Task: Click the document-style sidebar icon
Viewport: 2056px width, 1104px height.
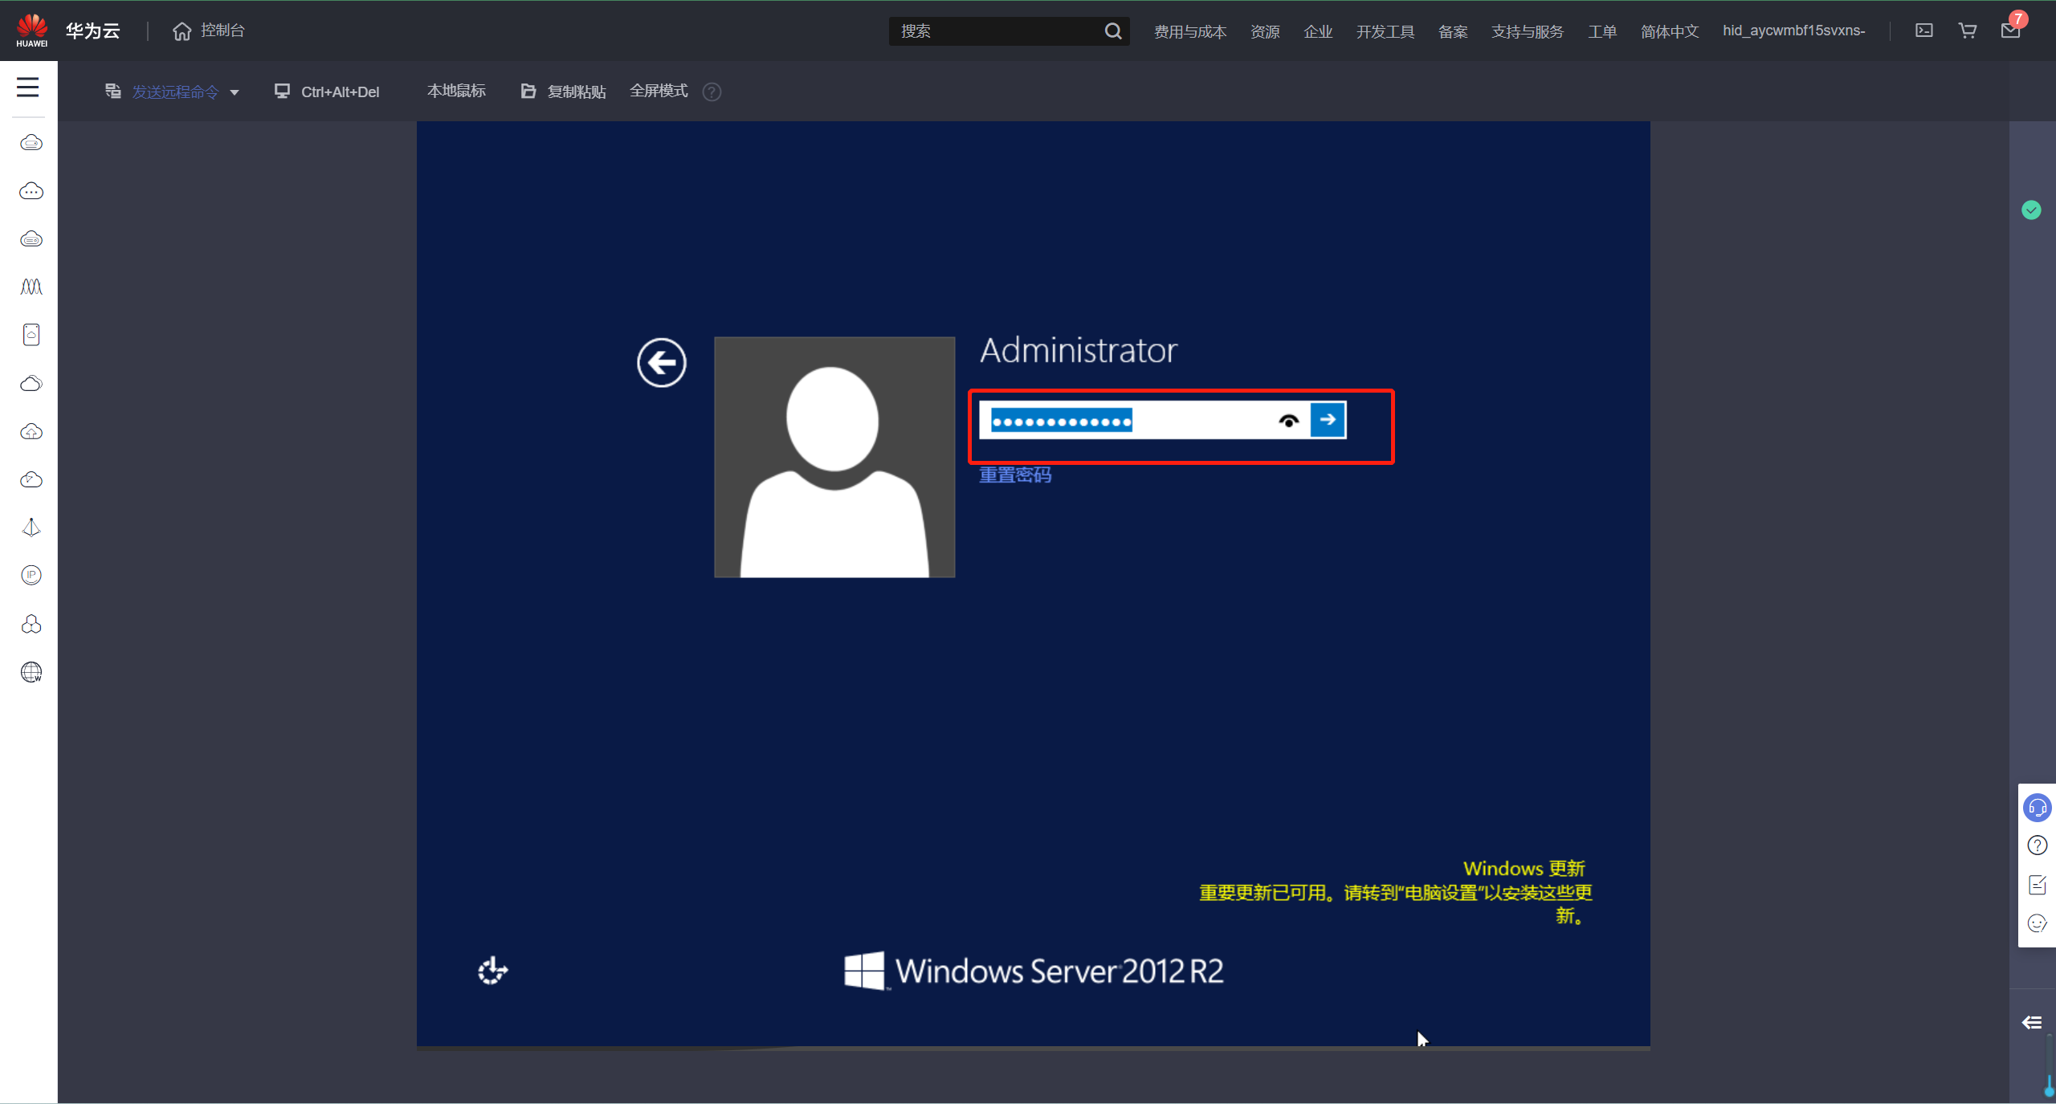Action: click(31, 335)
